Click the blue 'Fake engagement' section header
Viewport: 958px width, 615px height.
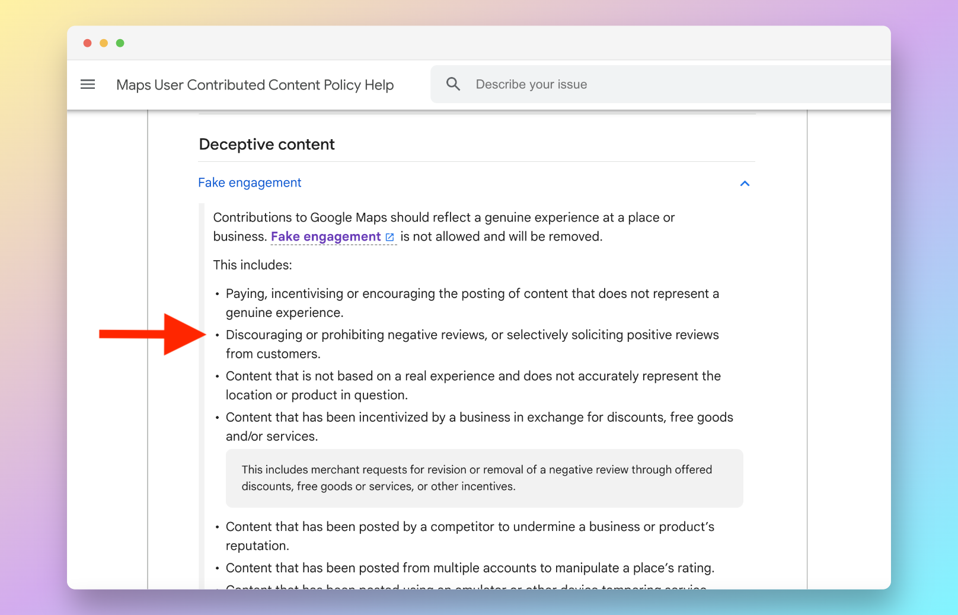pos(250,182)
